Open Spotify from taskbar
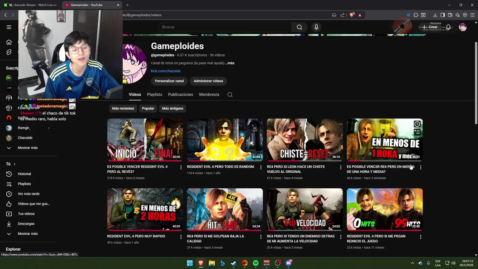Image resolution: width=478 pixels, height=269 pixels. [255, 263]
